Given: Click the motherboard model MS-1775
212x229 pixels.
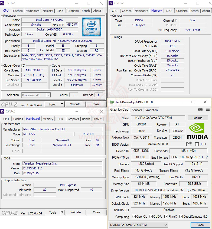Looking at the screenshot, I should 48,134.
